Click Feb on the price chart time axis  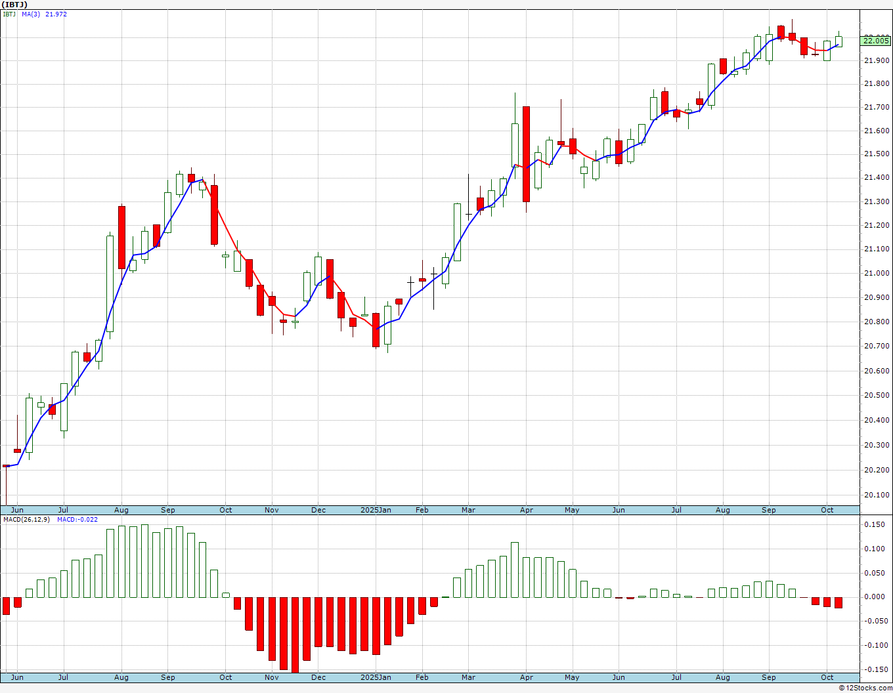(422, 510)
